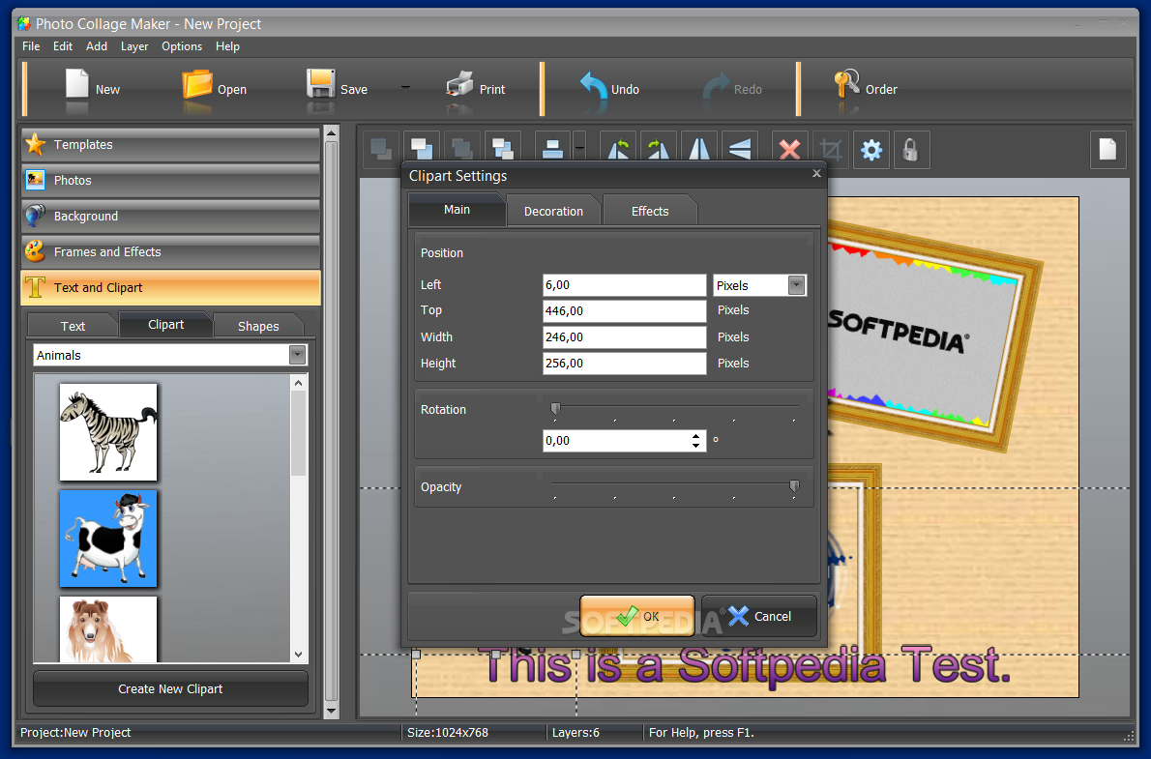Switch to the Effects tab
1151x759 pixels.
tap(650, 212)
